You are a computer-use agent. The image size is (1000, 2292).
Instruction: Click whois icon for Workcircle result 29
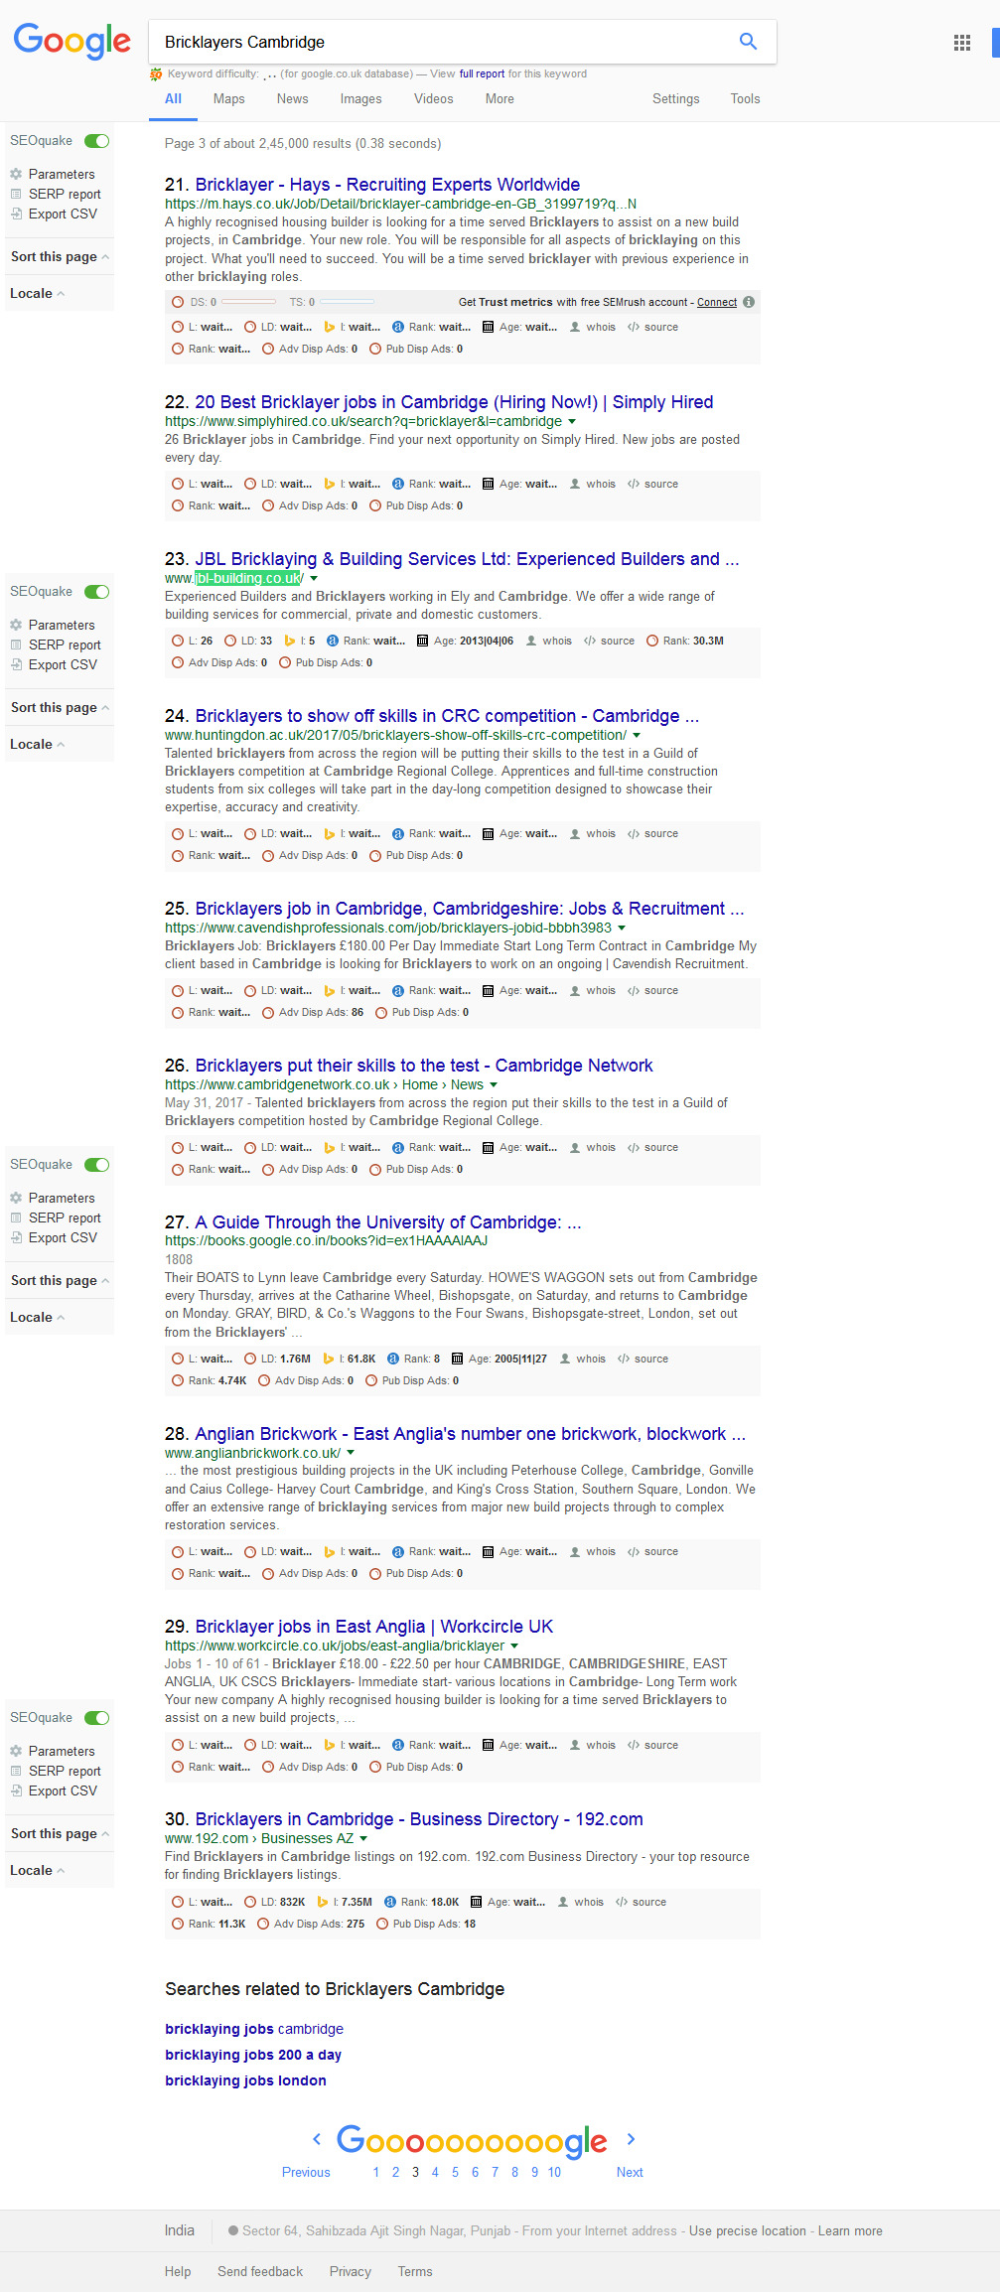pyautogui.click(x=575, y=1745)
